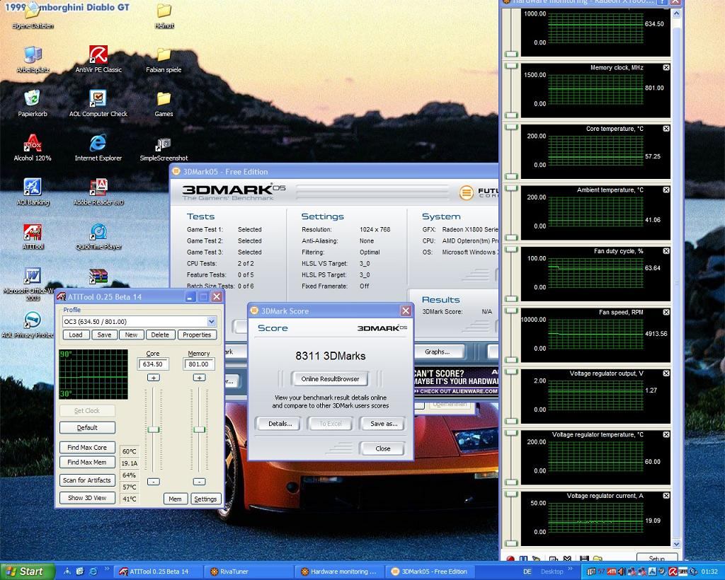Open the Papierkorb recycle bin
The width and height of the screenshot is (725, 580).
(x=33, y=103)
